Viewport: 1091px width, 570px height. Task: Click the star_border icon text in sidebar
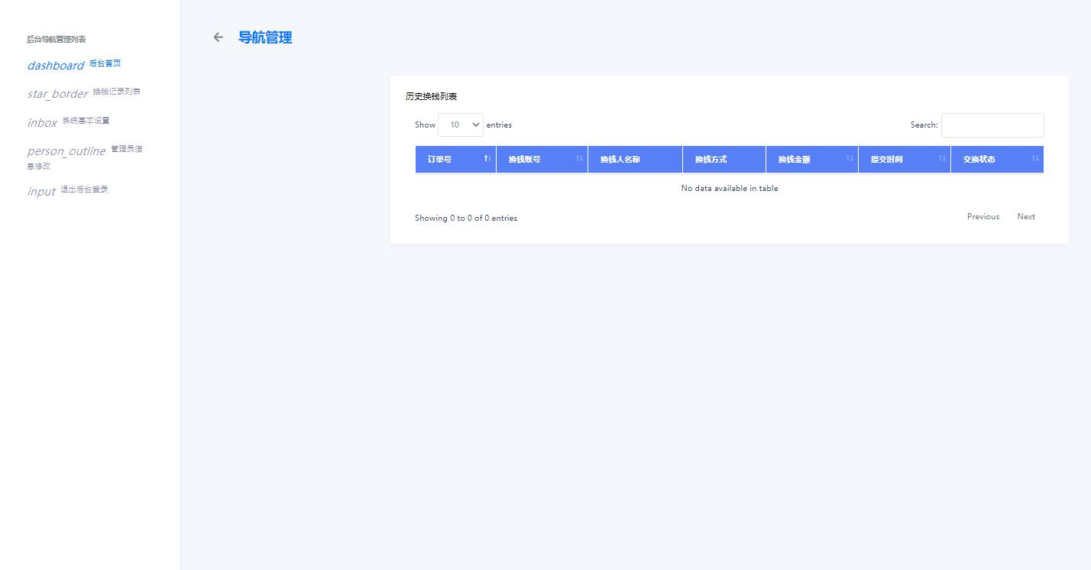58,94
